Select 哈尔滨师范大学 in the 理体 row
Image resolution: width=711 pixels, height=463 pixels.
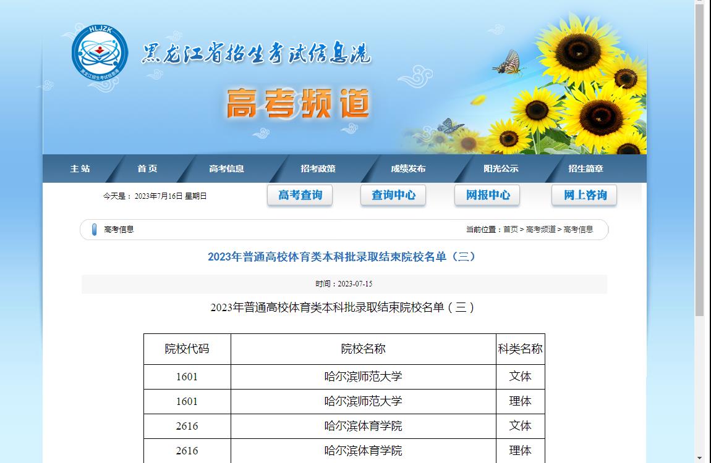pos(363,401)
